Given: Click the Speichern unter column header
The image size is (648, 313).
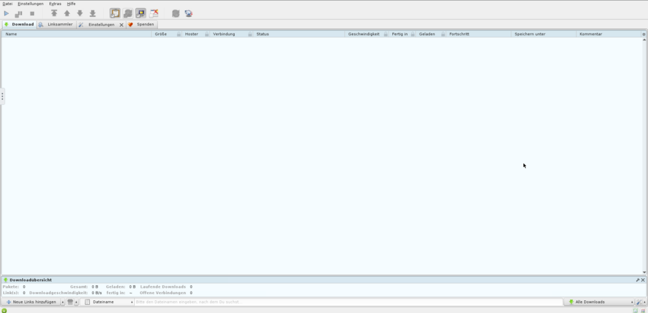Looking at the screenshot, I should tap(544, 34).
